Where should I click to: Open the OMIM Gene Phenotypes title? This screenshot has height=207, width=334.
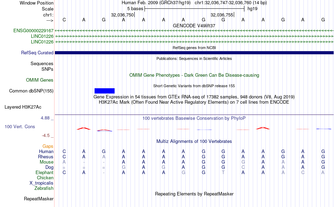[x=194, y=75]
